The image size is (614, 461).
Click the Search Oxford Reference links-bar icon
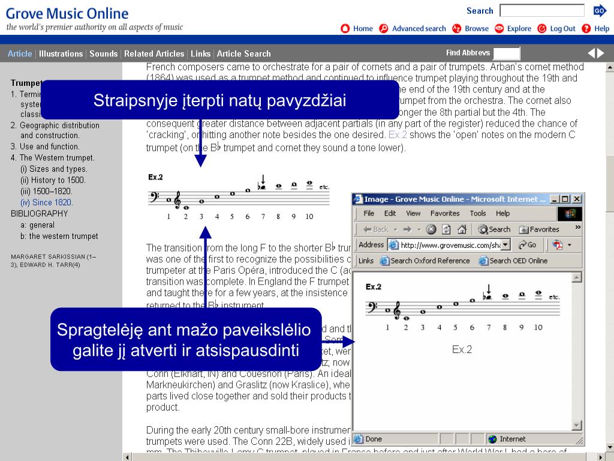click(384, 261)
